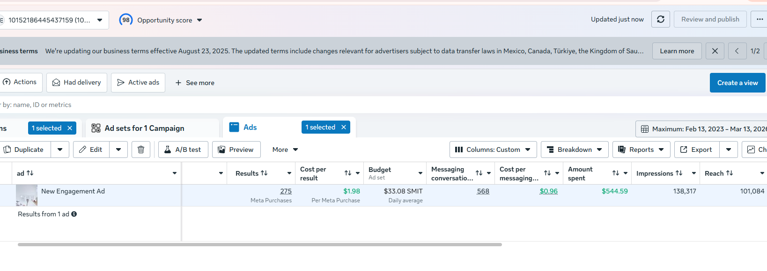This screenshot has height=271, width=767.
Task: Dismiss the business terms banner
Action: pos(715,51)
